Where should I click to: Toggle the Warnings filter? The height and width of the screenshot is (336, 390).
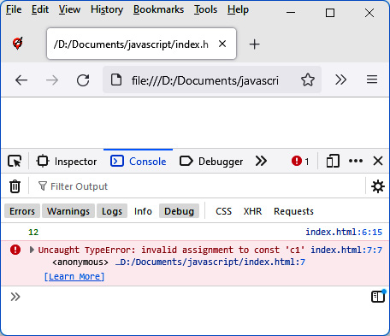pyautogui.click(x=68, y=211)
